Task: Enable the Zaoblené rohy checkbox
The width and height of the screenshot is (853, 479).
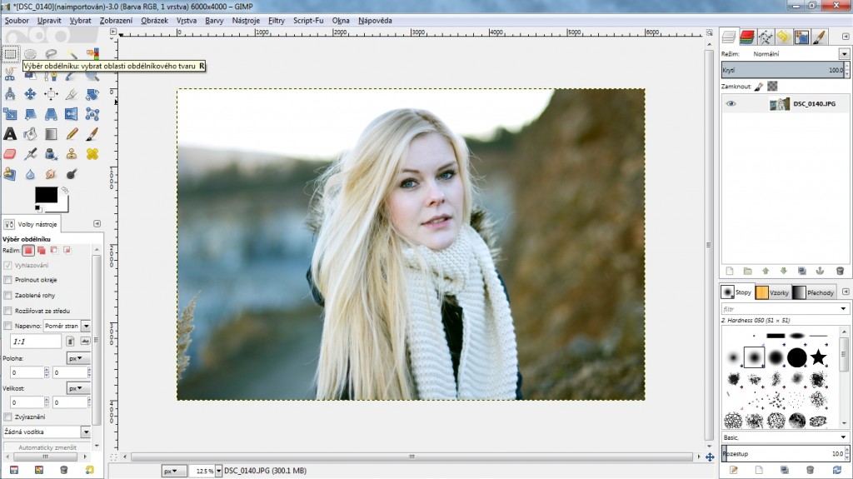Action: coord(7,295)
